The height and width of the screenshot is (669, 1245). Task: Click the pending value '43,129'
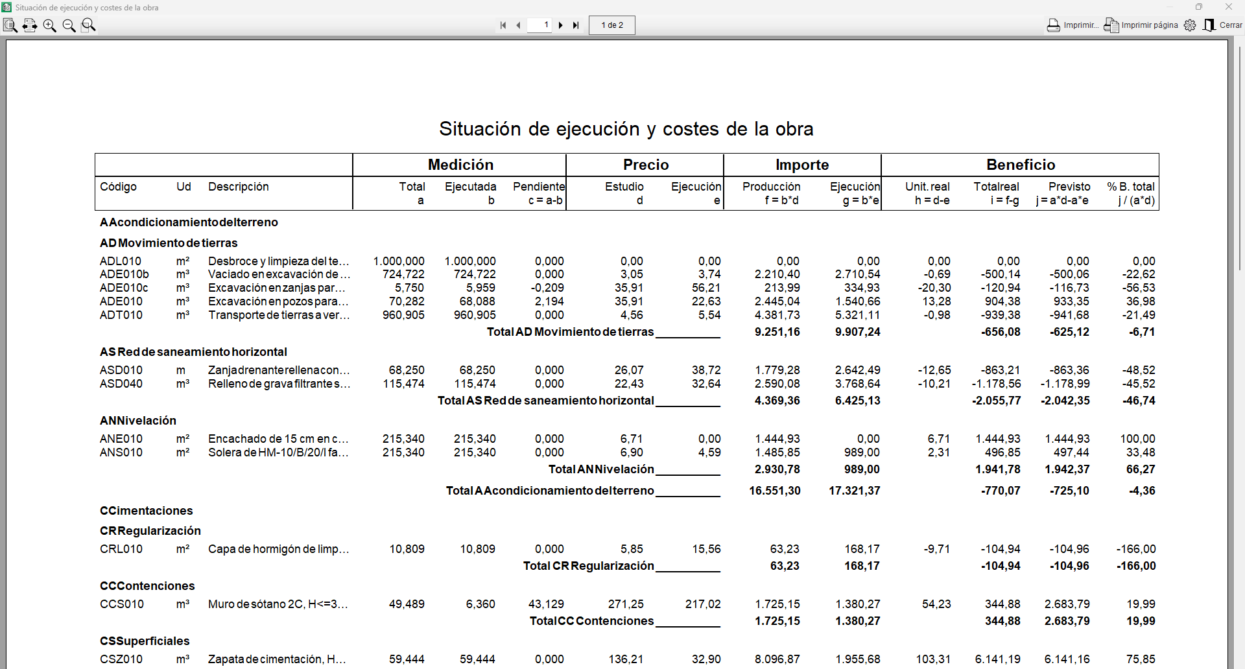pos(546,604)
